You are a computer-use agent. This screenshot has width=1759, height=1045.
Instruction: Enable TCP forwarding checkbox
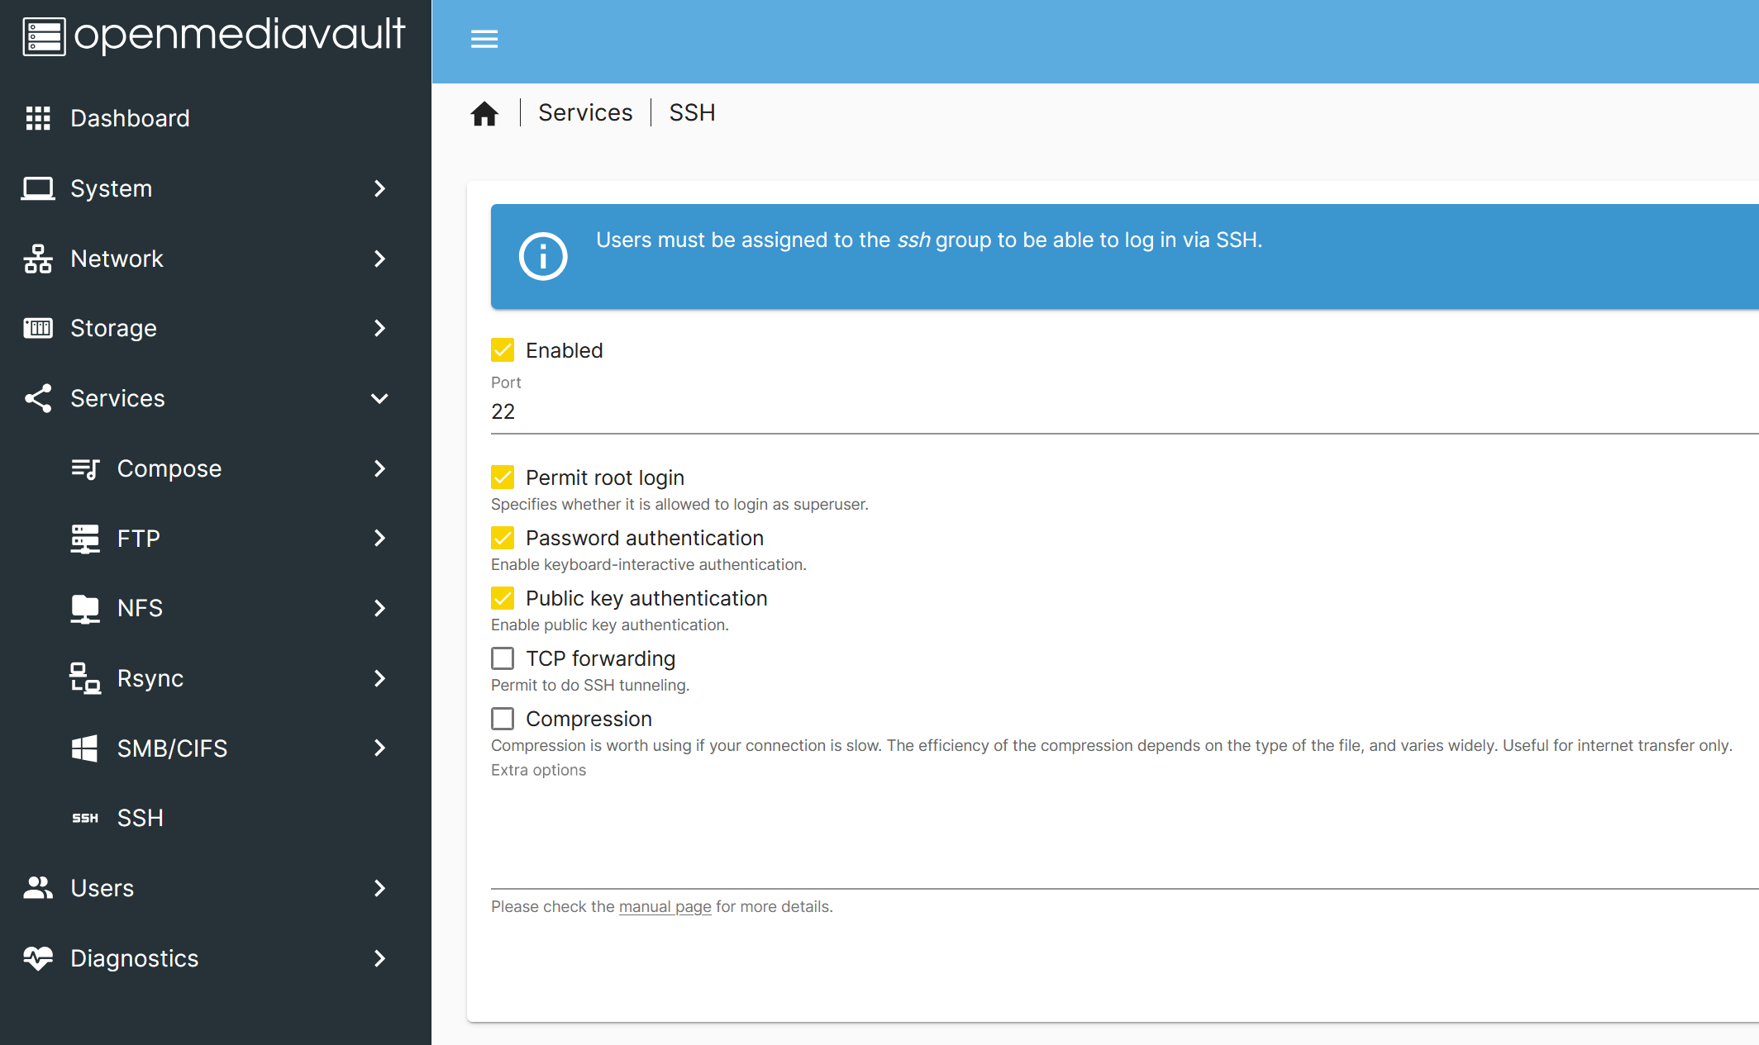click(503, 658)
